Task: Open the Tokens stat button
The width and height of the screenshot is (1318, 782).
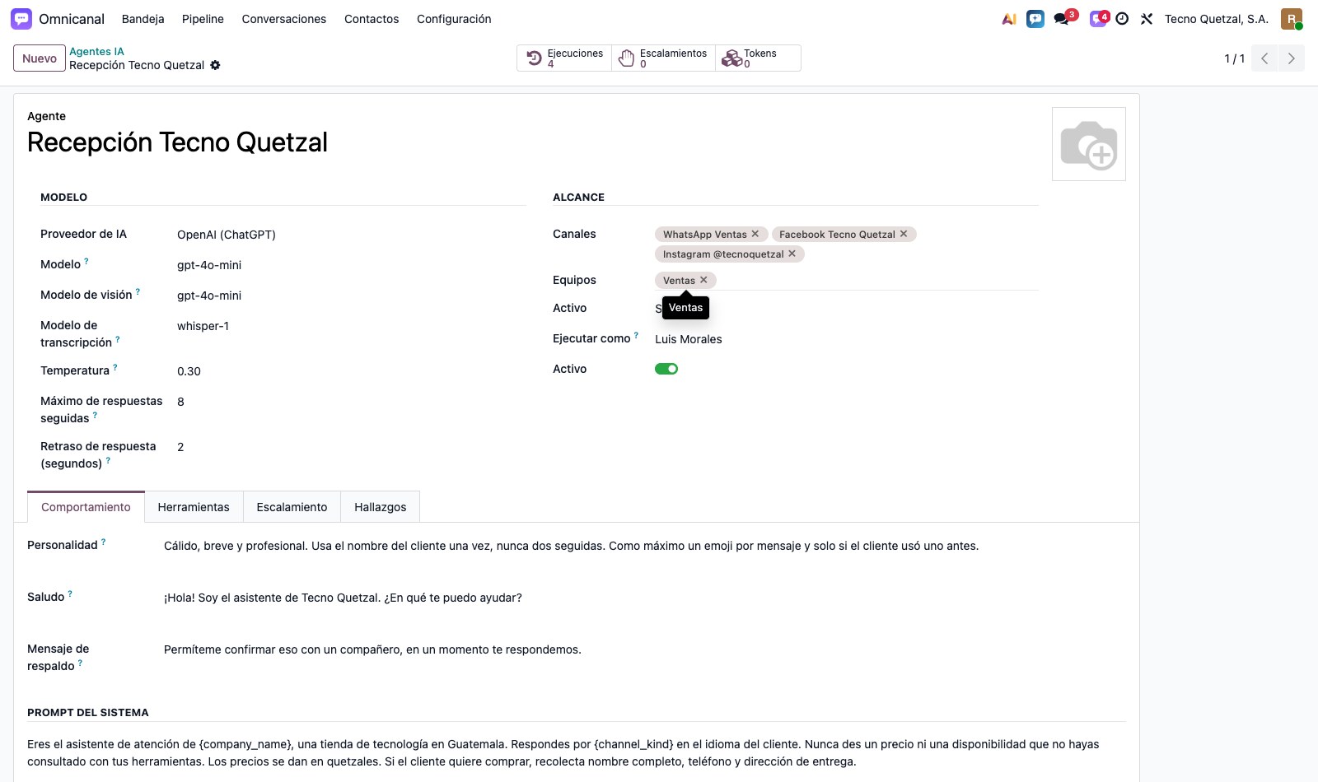Action: tap(758, 58)
